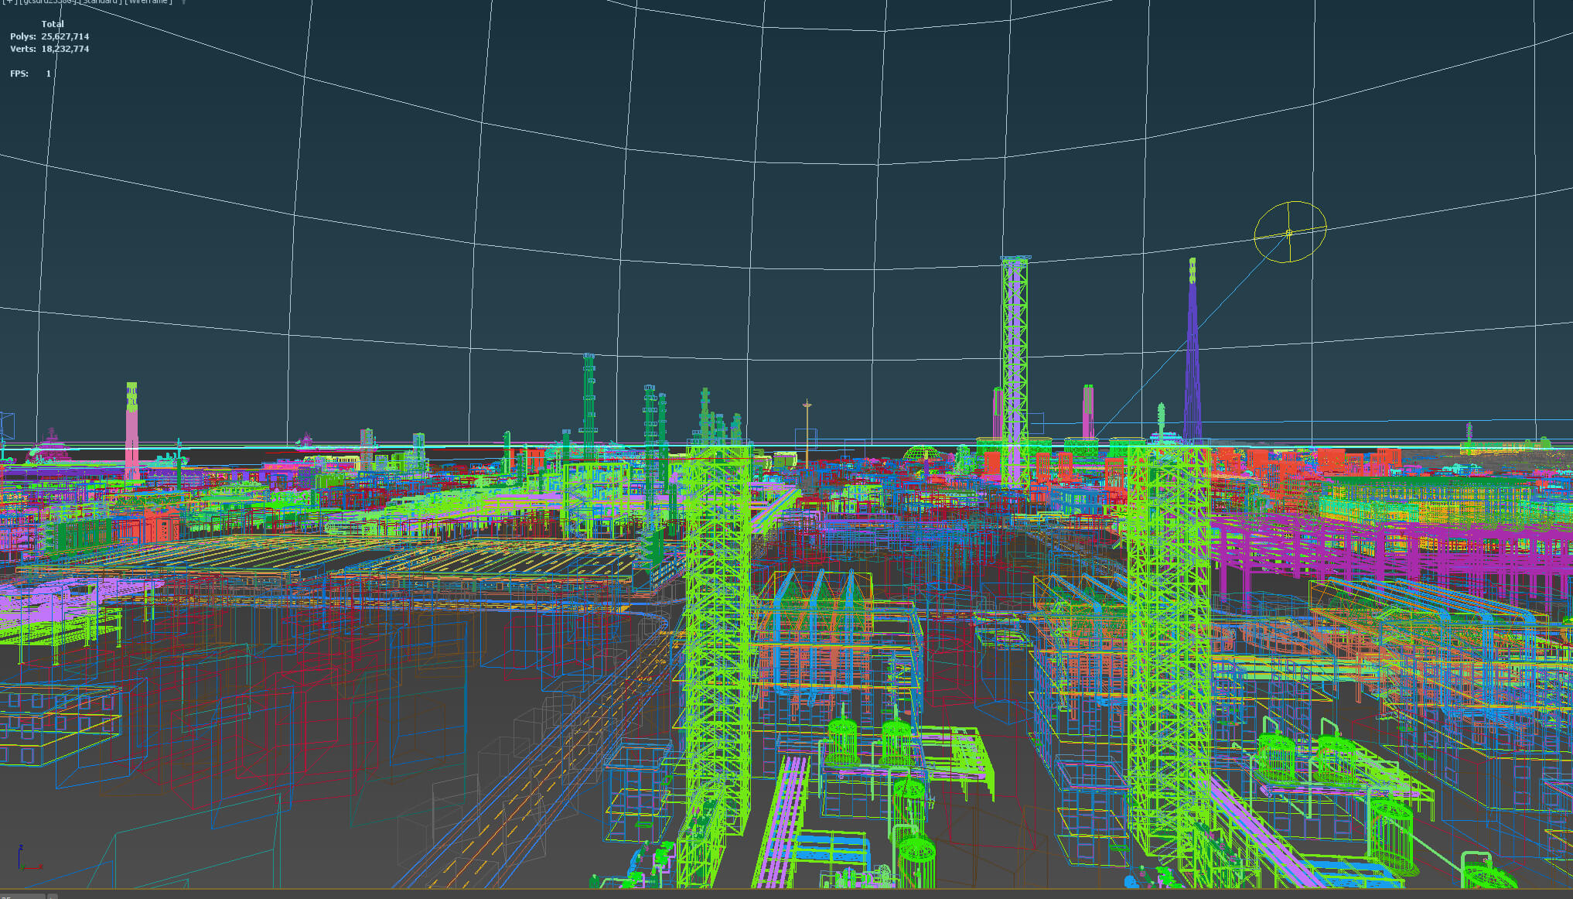The image size is (1573, 899).
Task: Click the Polys count 25,627,714
Action: click(x=65, y=36)
